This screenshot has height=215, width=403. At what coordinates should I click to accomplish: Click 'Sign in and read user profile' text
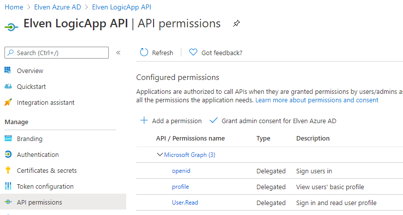tap(336, 203)
